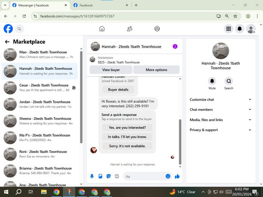Click the listing thumbnail in the right panel

[x=220, y=51]
